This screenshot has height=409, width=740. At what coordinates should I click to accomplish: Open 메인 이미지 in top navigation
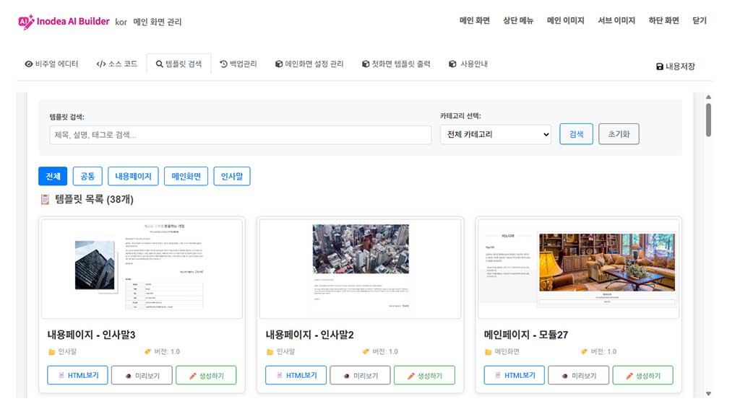click(x=565, y=21)
